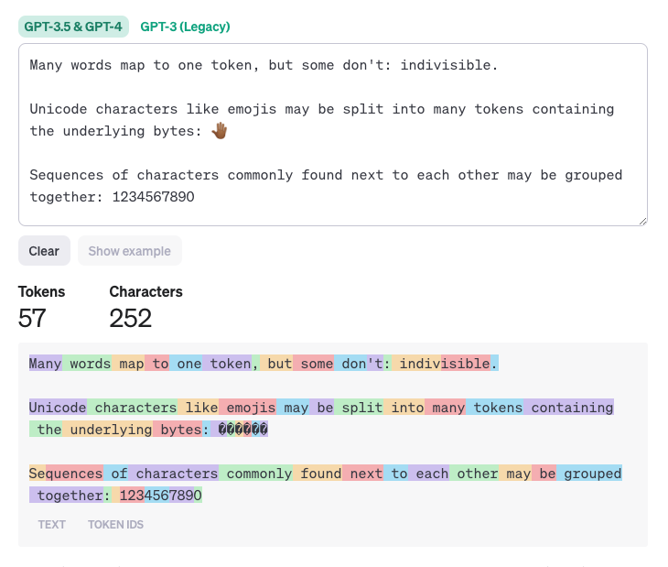Image resolution: width=668 pixels, height=567 pixels.
Task: Click the hand emoji in the input text
Action: click(x=219, y=131)
